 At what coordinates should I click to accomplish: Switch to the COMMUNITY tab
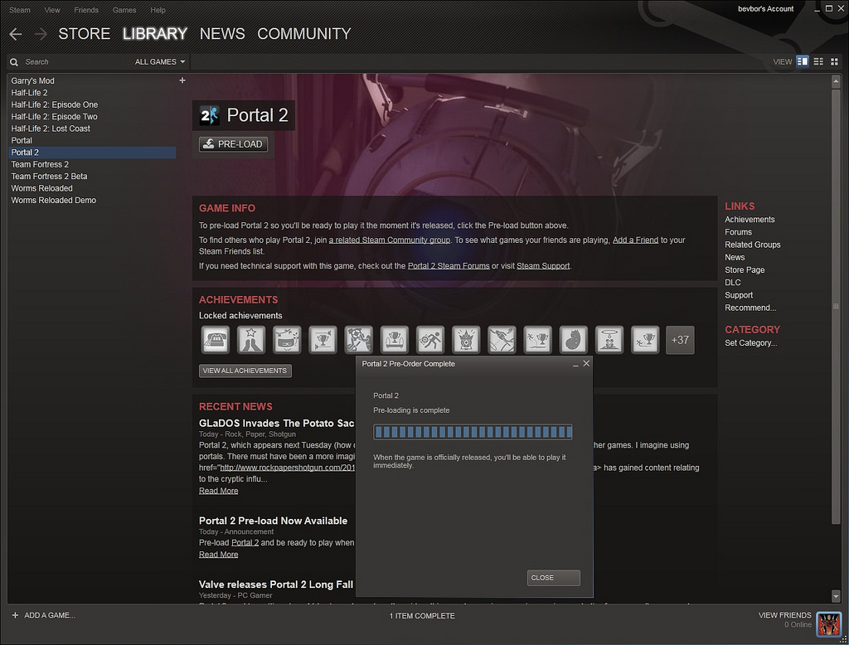[303, 34]
